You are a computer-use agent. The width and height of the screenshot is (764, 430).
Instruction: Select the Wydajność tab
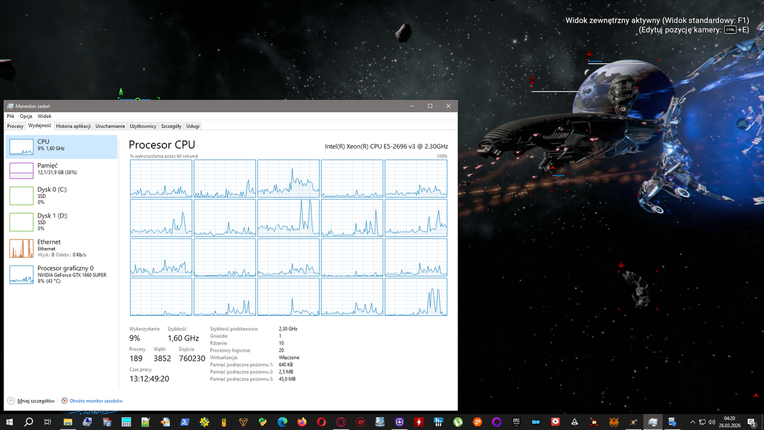(39, 126)
